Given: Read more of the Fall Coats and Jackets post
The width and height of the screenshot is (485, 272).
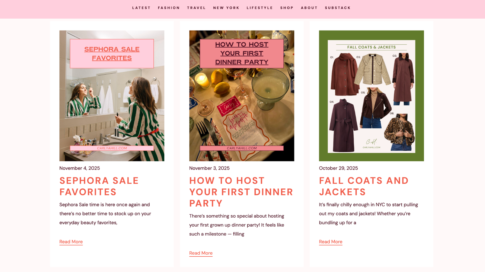Looking at the screenshot, I should (x=331, y=242).
